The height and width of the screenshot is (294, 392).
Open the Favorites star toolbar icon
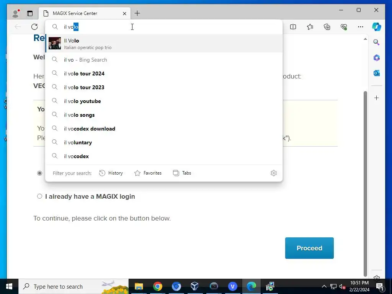pyautogui.click(x=310, y=27)
